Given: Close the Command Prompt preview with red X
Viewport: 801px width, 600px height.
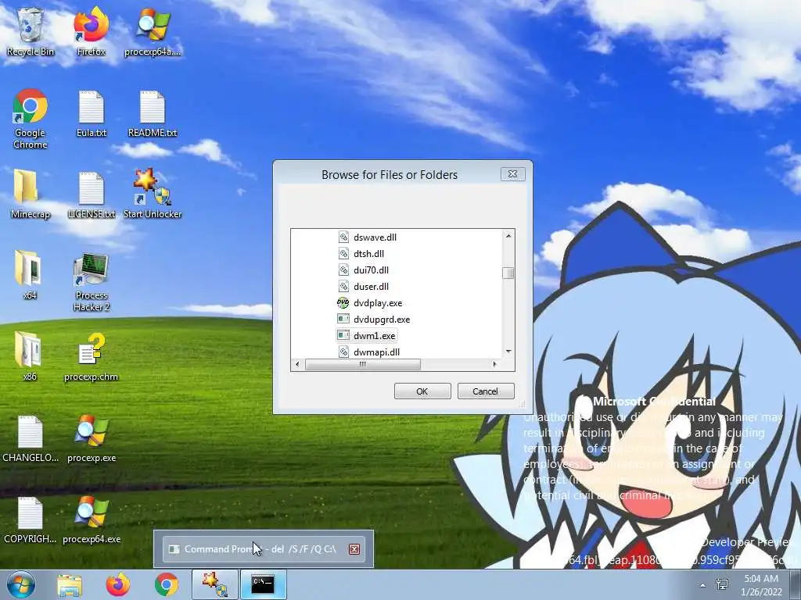Looking at the screenshot, I should pyautogui.click(x=354, y=549).
